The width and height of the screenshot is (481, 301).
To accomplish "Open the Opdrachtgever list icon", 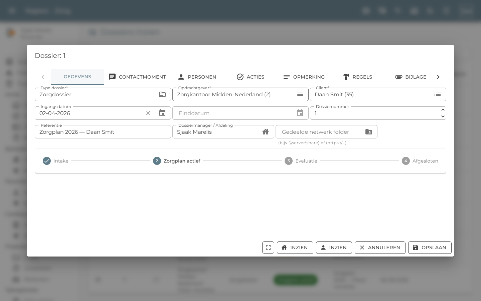I will (300, 94).
